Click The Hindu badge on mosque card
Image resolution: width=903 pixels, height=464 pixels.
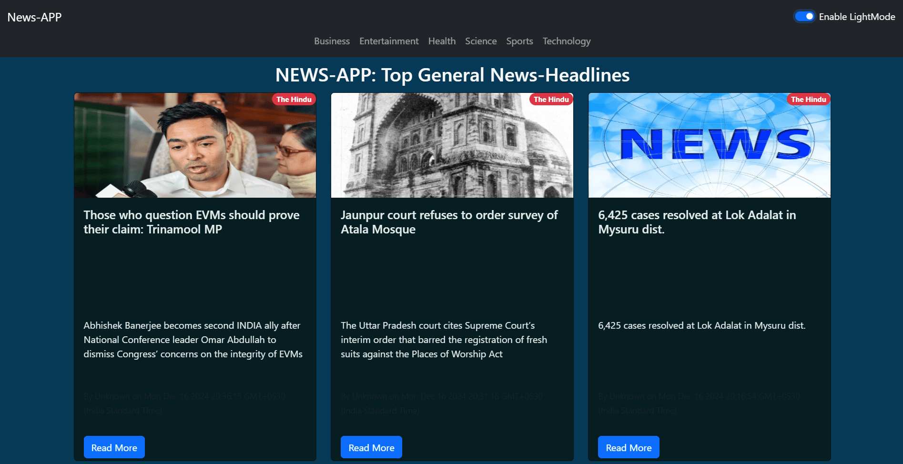tap(551, 100)
